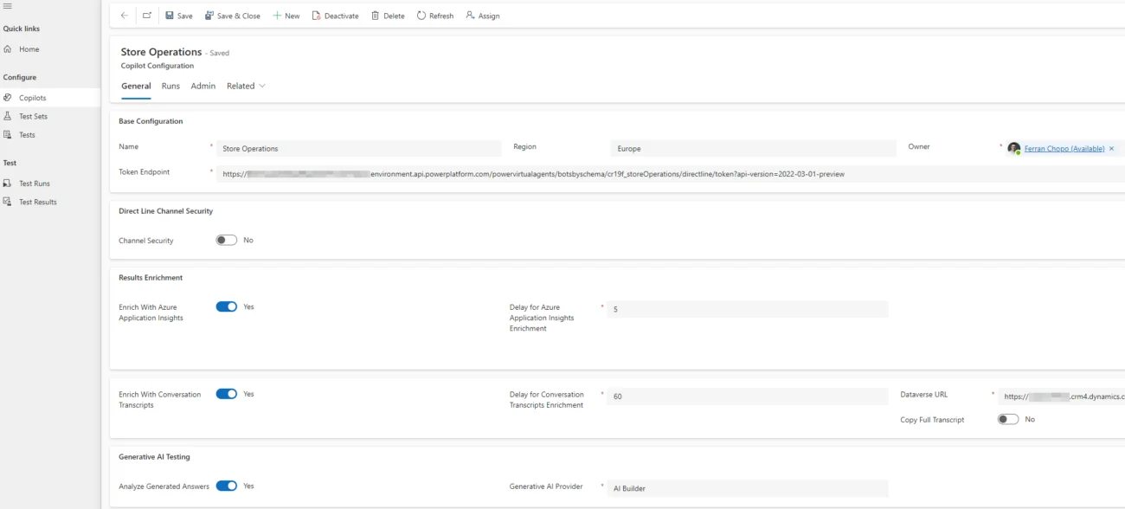Go to Home in sidebar
This screenshot has width=1125, height=509.
[29, 49]
